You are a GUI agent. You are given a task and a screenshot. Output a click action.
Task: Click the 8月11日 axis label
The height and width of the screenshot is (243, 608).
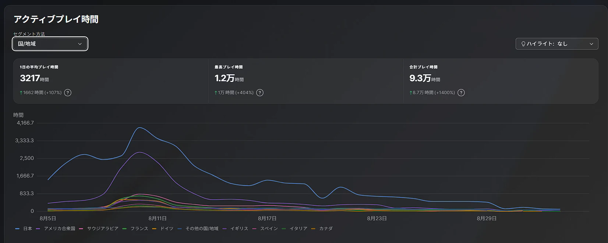click(158, 218)
